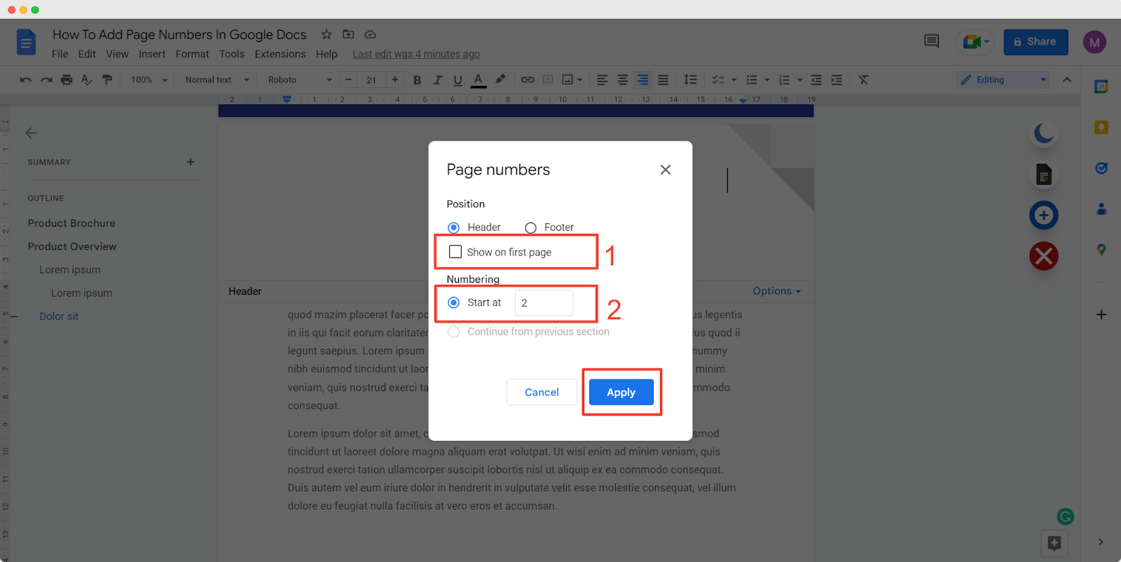Open the File menu
The width and height of the screenshot is (1121, 562).
(x=60, y=54)
